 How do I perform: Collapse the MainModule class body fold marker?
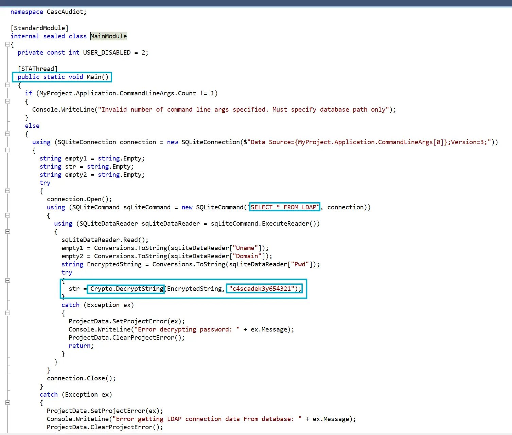[x=7, y=44]
